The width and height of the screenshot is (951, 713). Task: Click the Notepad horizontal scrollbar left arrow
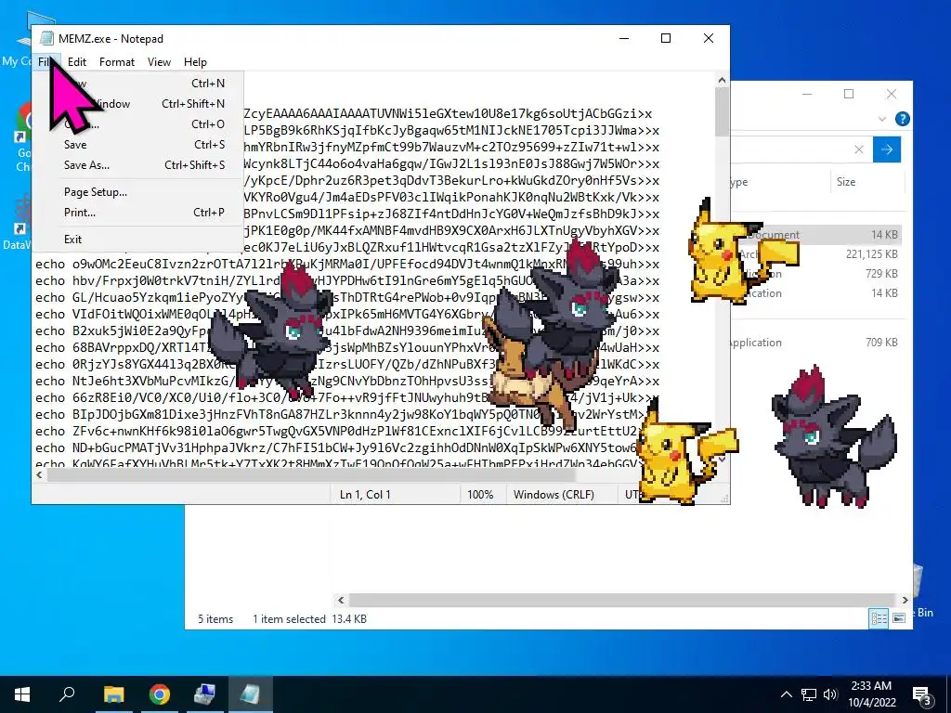coord(40,474)
